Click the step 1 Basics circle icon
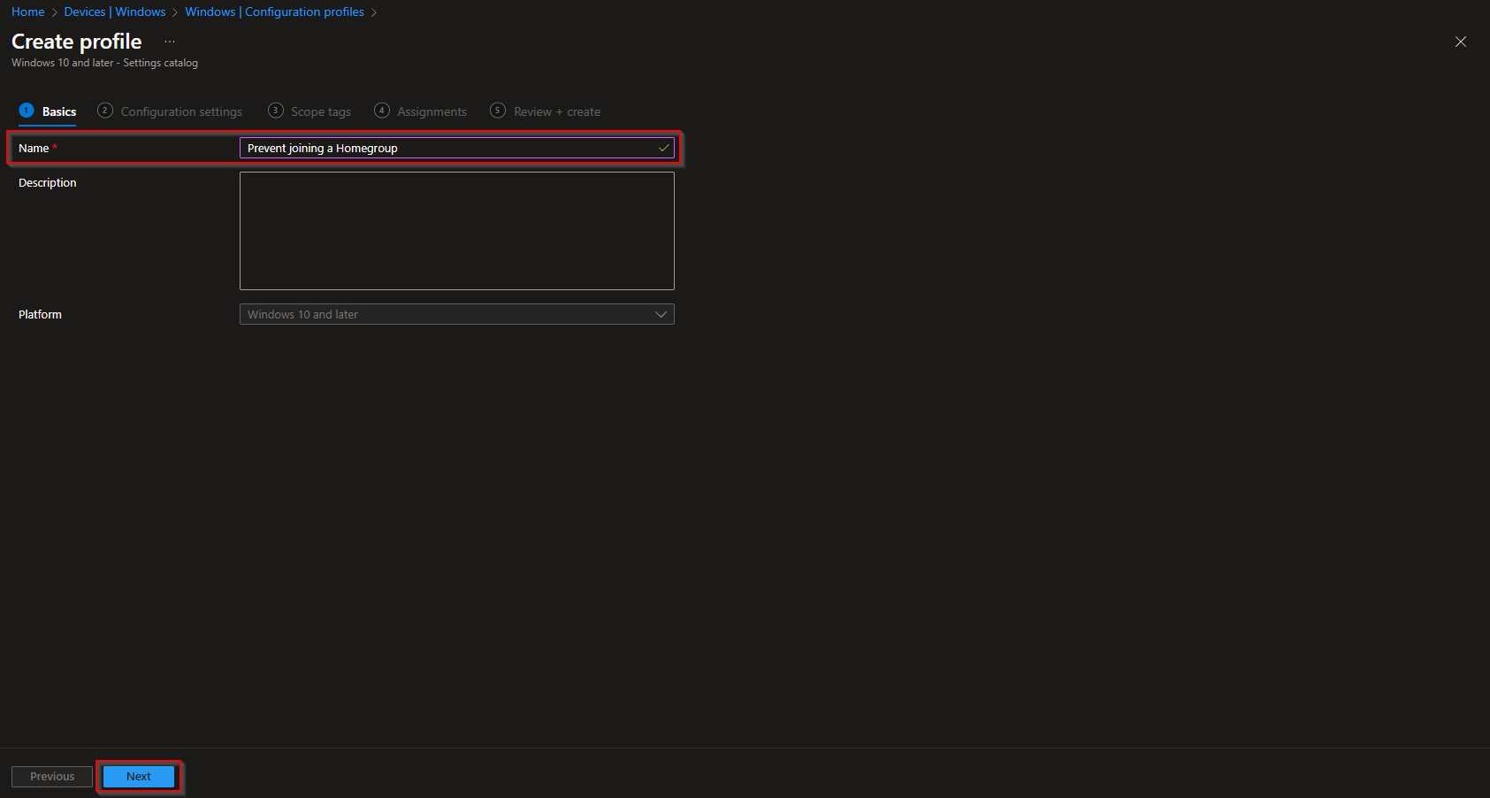This screenshot has height=798, width=1490. tap(24, 111)
